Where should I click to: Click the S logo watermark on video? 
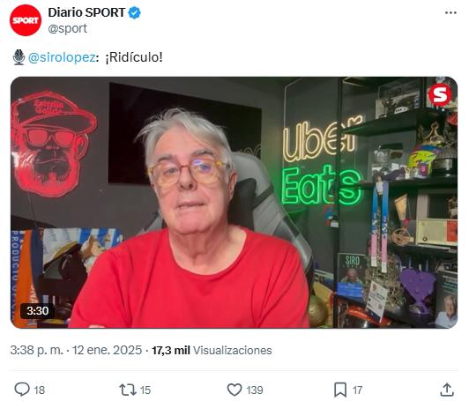pos(440,95)
